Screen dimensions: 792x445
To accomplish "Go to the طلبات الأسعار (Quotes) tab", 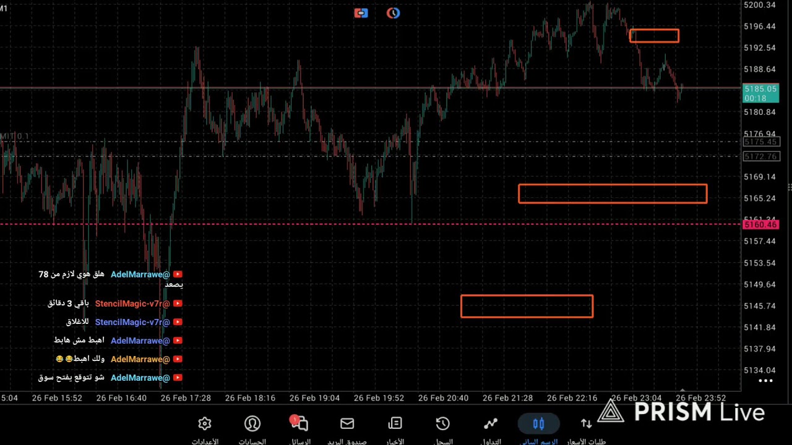I will tap(586, 430).
